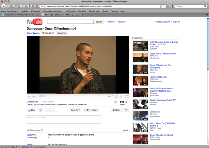The image size is (209, 148).
Task: Open the Gmail bookmark
Action: click(105, 11)
